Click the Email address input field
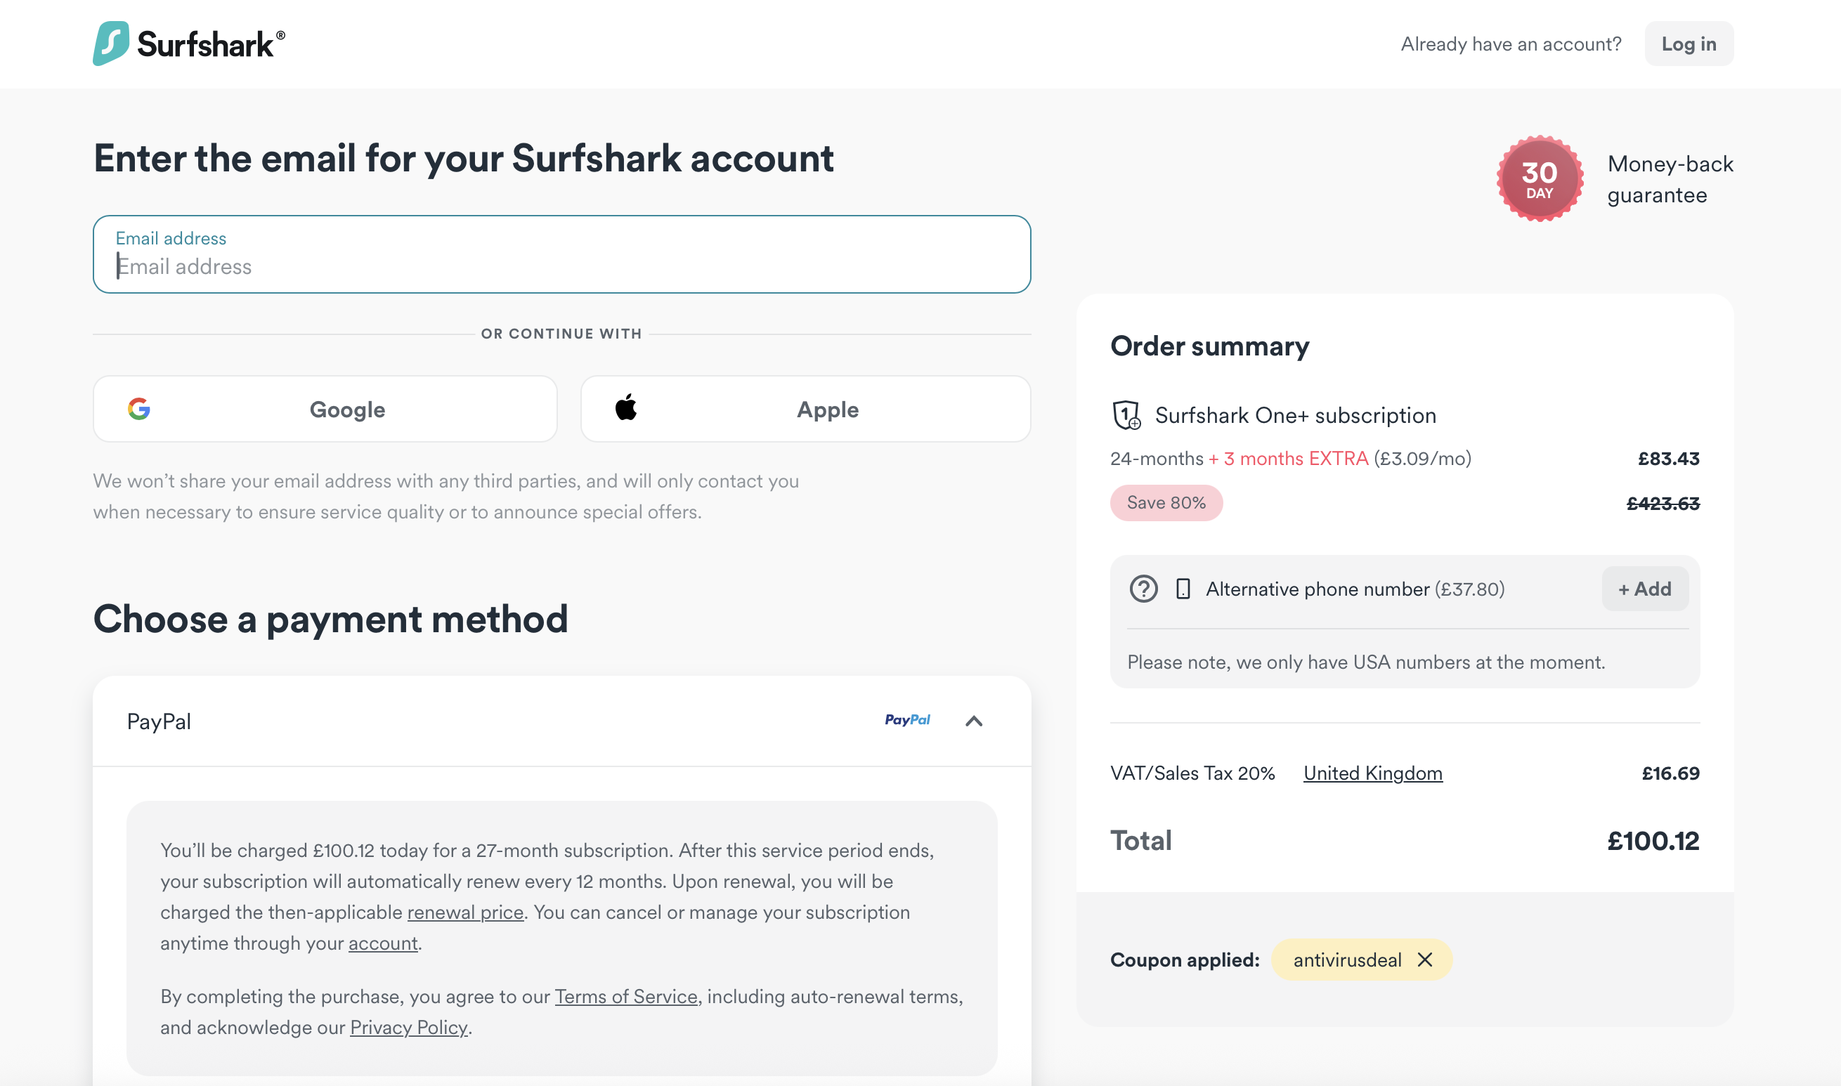This screenshot has height=1086, width=1841. (x=561, y=266)
